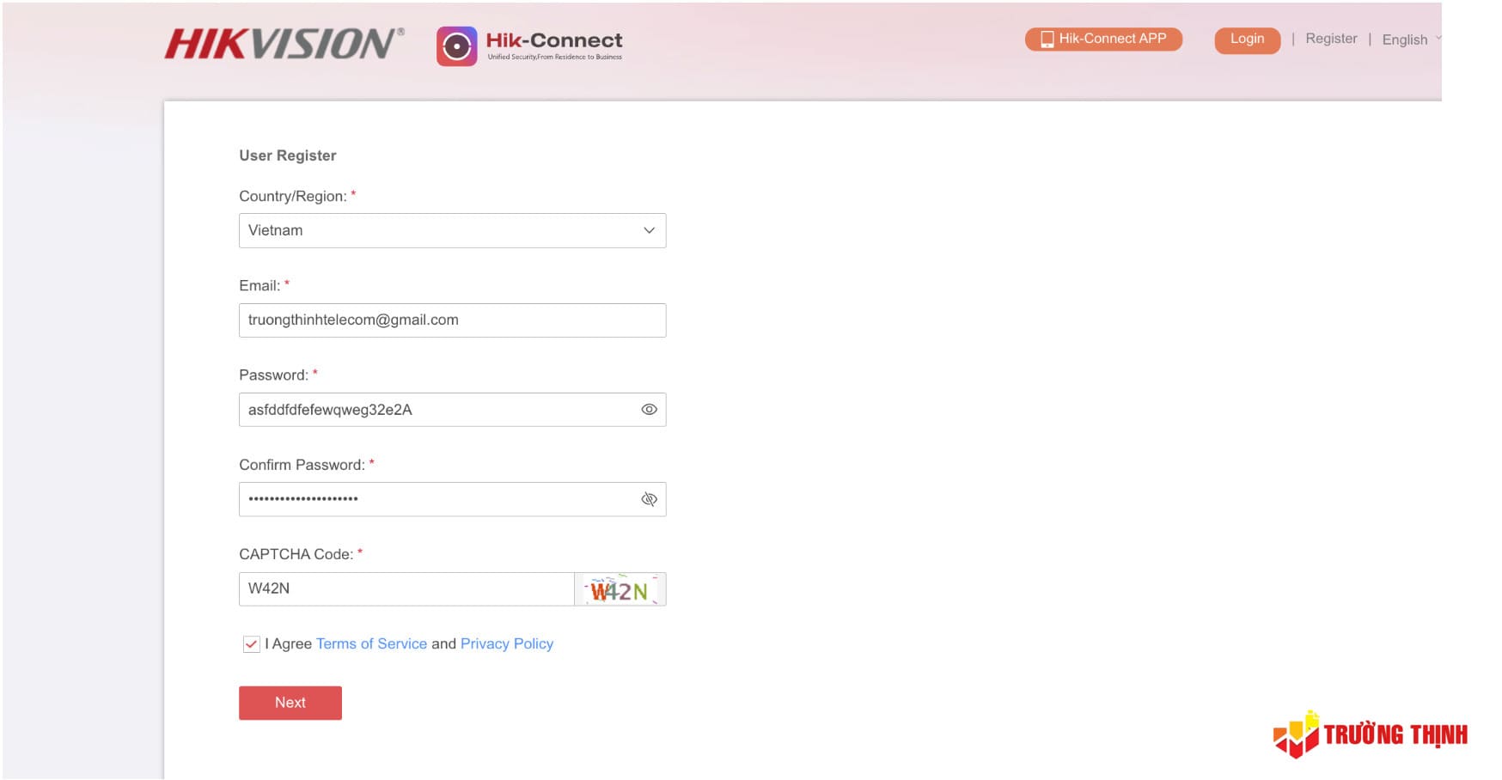Expand the English language selector
The height and width of the screenshot is (780, 1502).
click(x=1409, y=40)
